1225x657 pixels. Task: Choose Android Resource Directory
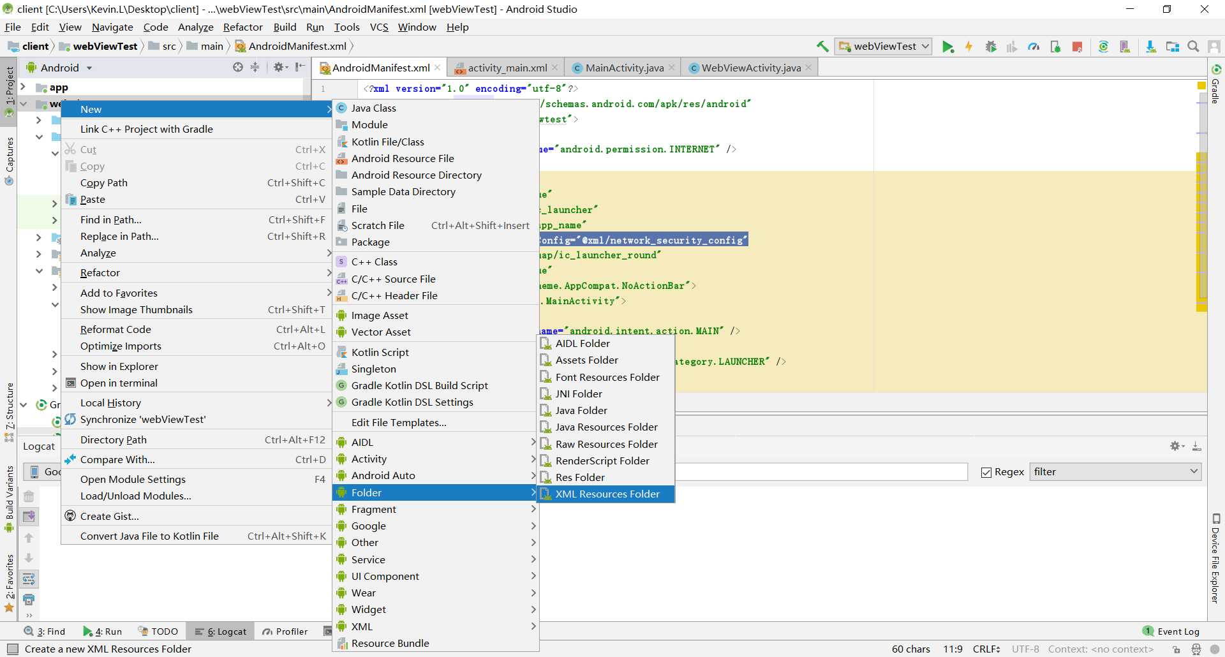436,175
